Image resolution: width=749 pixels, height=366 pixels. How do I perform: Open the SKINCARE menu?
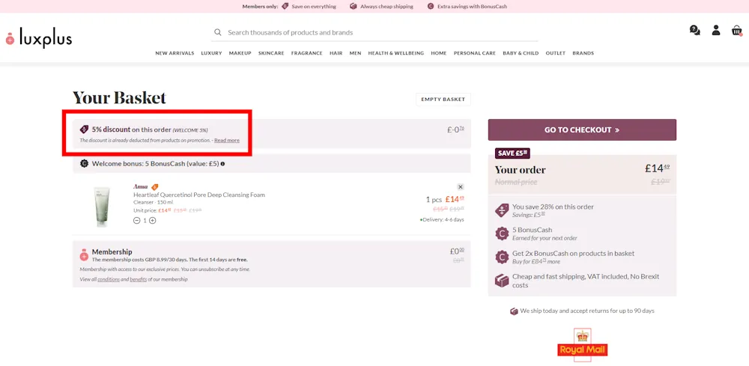click(271, 53)
